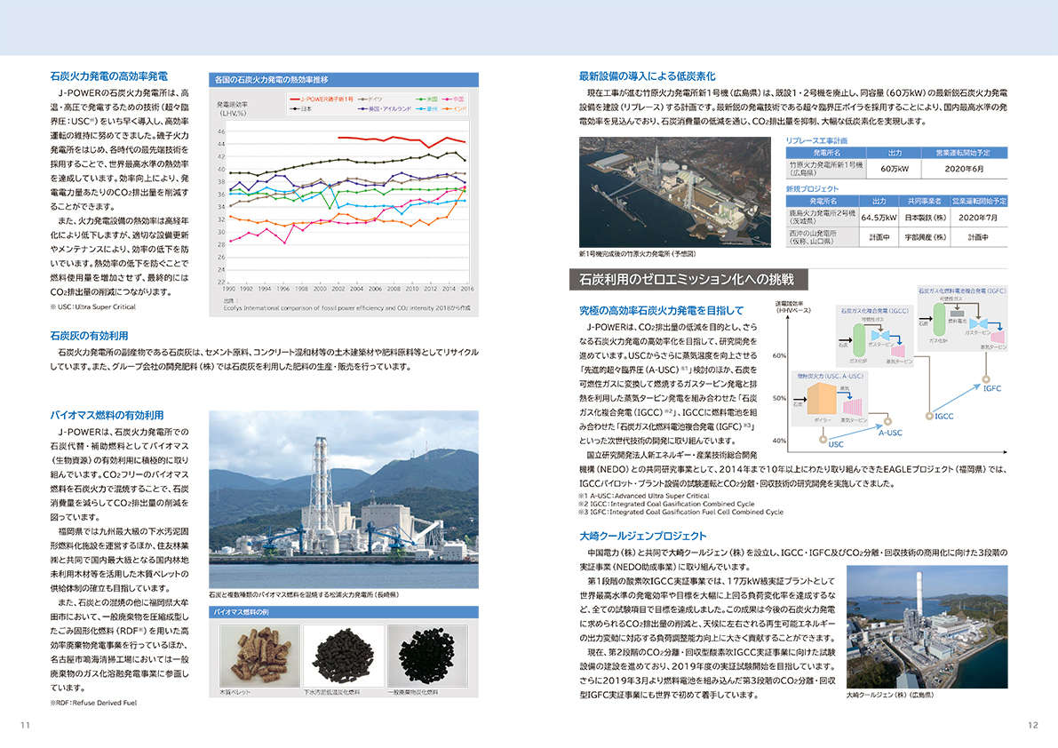Click the 40% efficiency axis label
Image resolution: width=1058 pixels, height=748 pixels.
coord(779,441)
